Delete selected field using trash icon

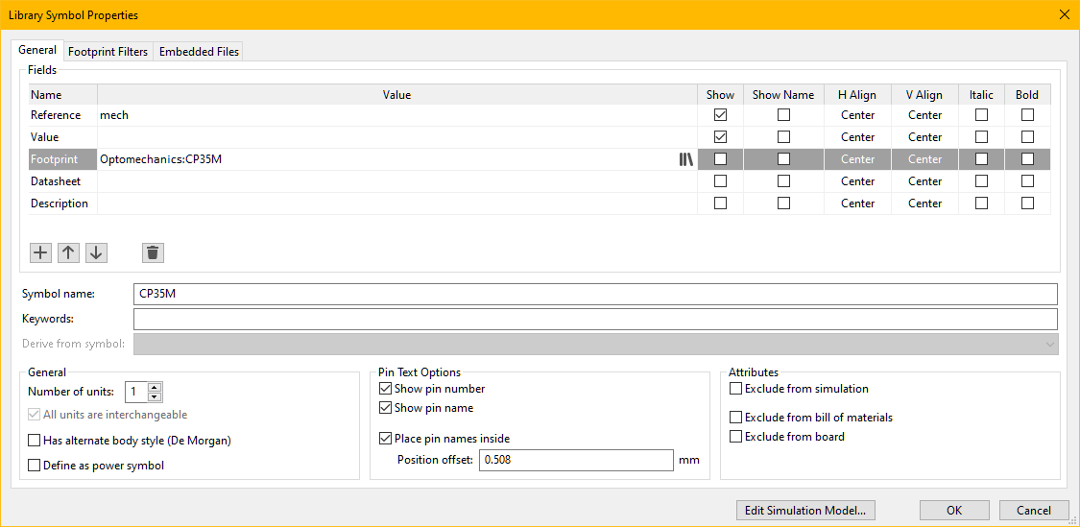click(153, 252)
